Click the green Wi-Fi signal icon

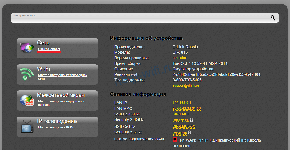27,74
